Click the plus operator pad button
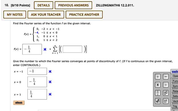178x111 pixels. [158, 77]
